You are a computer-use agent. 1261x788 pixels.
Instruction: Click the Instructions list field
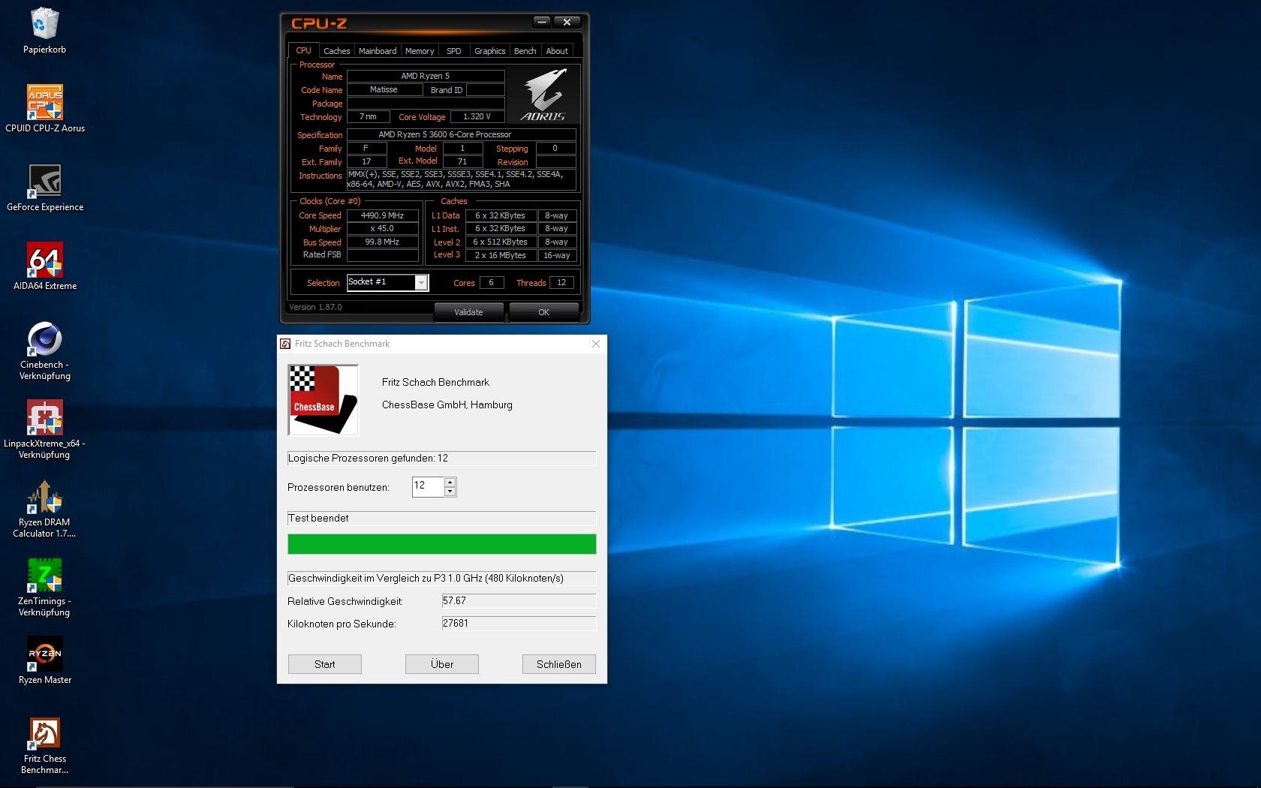coord(461,179)
